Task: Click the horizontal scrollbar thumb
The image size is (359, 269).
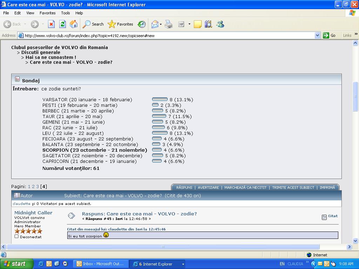Action: [x=163, y=247]
